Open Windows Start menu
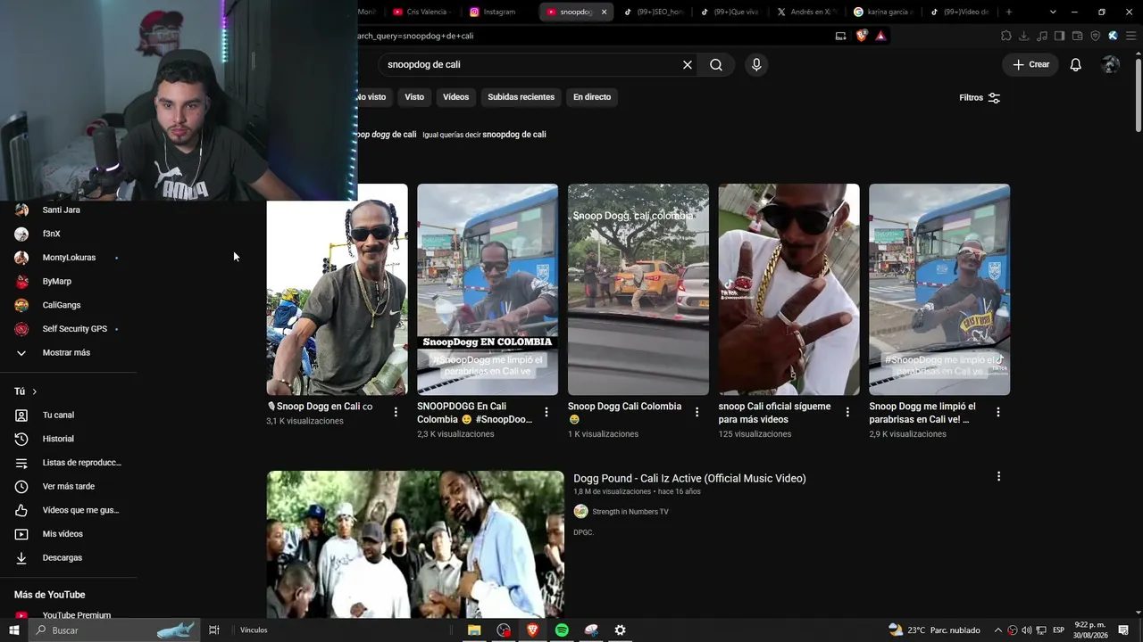Image resolution: width=1143 pixels, height=642 pixels. point(14,630)
